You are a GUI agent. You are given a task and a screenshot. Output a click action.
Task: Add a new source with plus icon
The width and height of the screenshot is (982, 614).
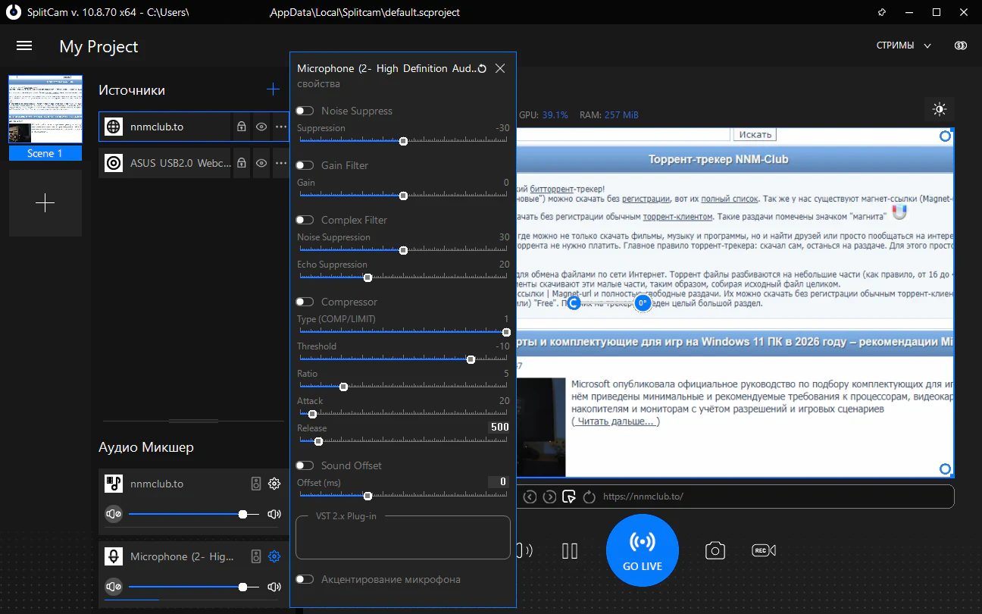tap(273, 89)
